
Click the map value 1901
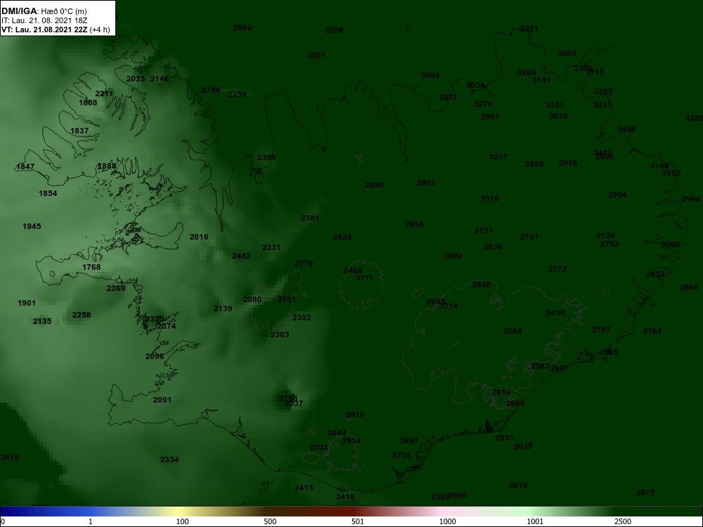click(x=27, y=304)
